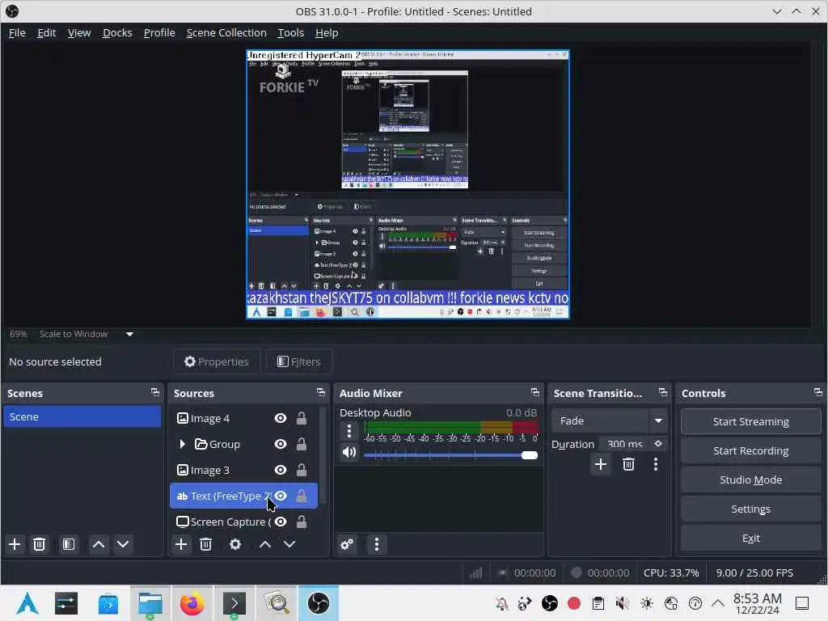This screenshot has height=621, width=828.
Task: Open the File menu
Action: click(17, 32)
